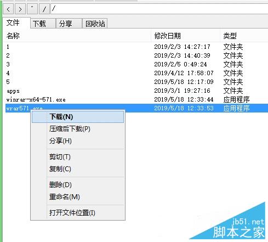Select folder named 4
268x242 pixels.
click(x=8, y=73)
